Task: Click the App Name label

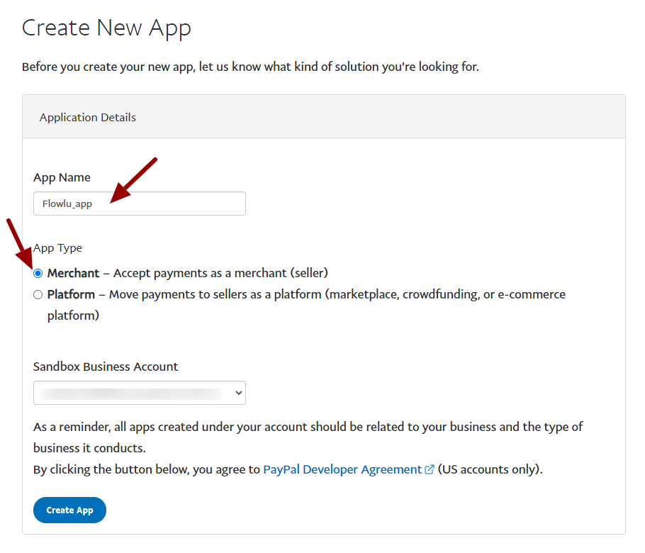Action: pos(62,178)
